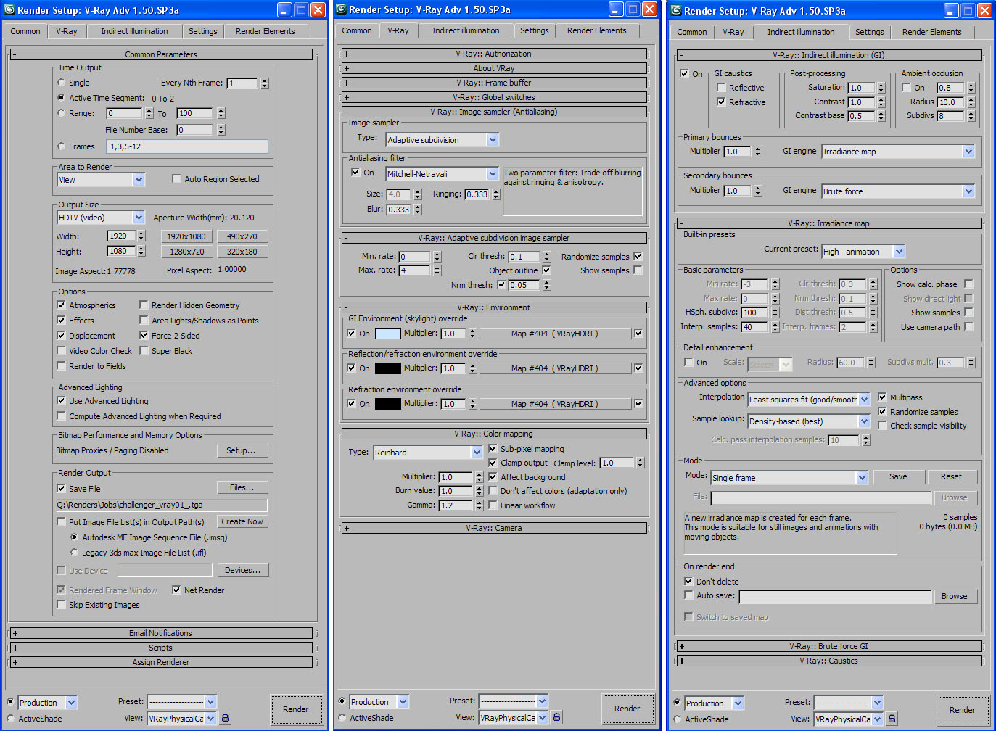Open Render Elements tab in middle window
This screenshot has height=731, width=996.
[596, 30]
